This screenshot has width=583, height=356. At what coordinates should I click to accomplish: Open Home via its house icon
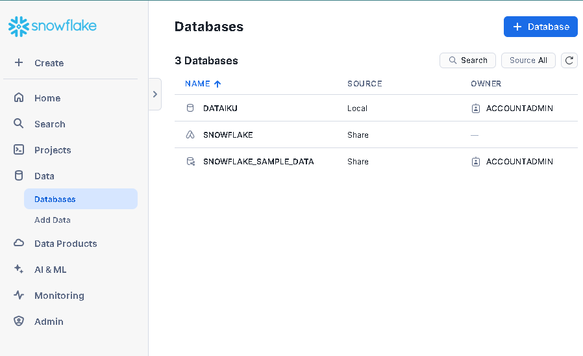click(19, 97)
